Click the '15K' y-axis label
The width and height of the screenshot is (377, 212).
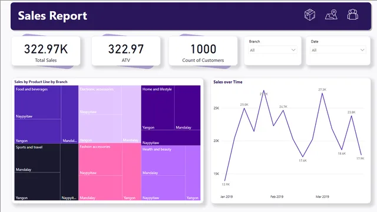(216, 174)
